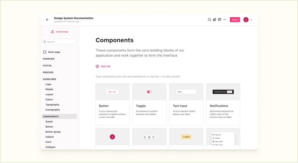Click the rocket publish icon

coord(214,20)
